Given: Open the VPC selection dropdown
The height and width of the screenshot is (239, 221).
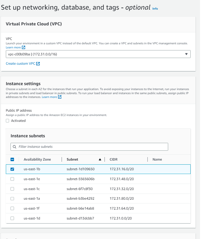Looking at the screenshot, I should (98, 54).
